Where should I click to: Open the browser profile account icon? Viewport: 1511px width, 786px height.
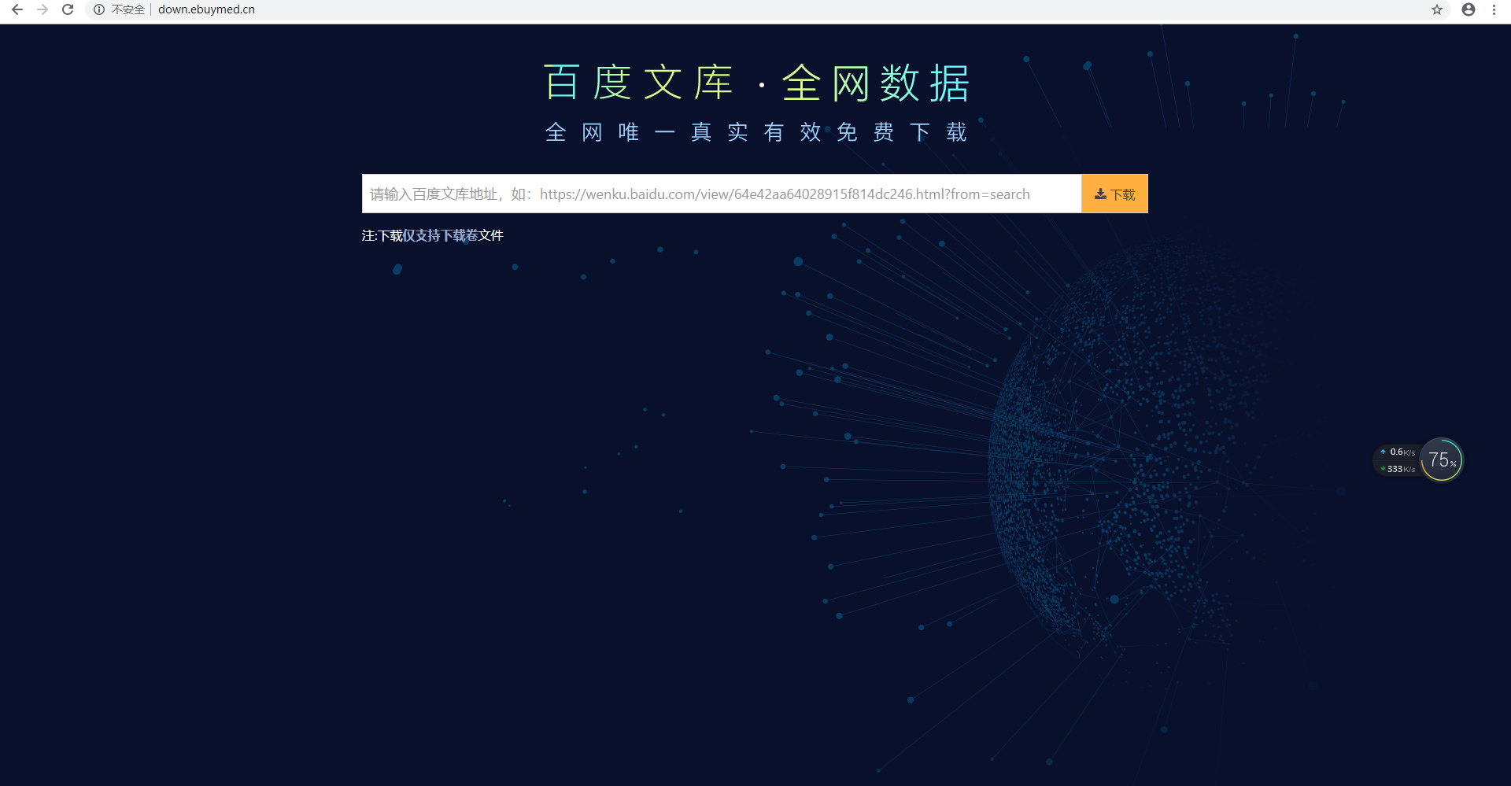pos(1469,9)
